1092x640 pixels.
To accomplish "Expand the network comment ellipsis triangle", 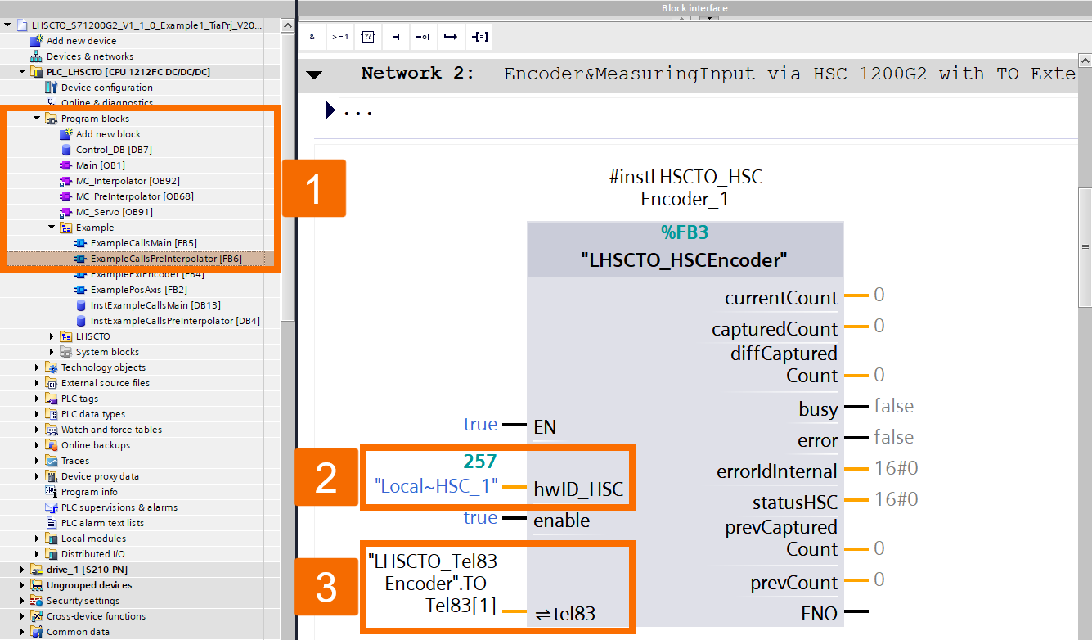I will pos(330,110).
